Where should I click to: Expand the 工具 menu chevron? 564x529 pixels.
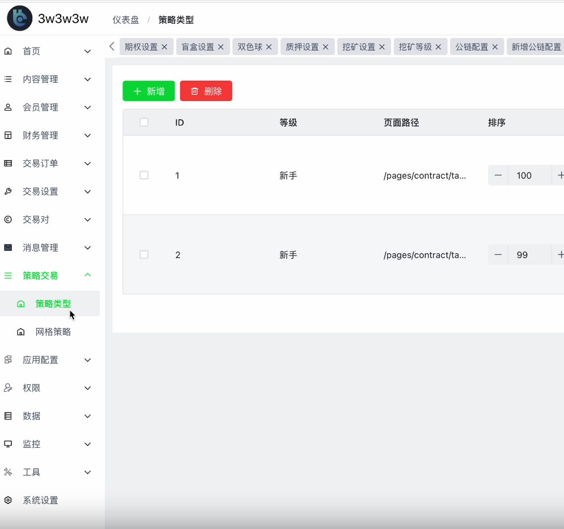(87, 472)
